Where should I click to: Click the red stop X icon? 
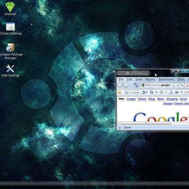tap(187, 86)
